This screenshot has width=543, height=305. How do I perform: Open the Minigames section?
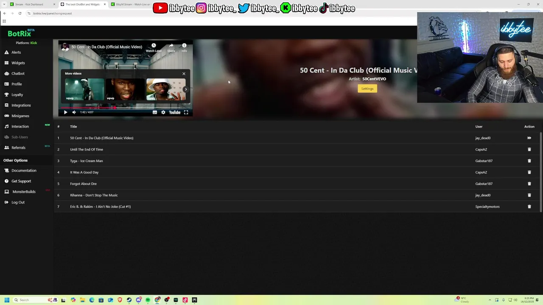coord(20,116)
